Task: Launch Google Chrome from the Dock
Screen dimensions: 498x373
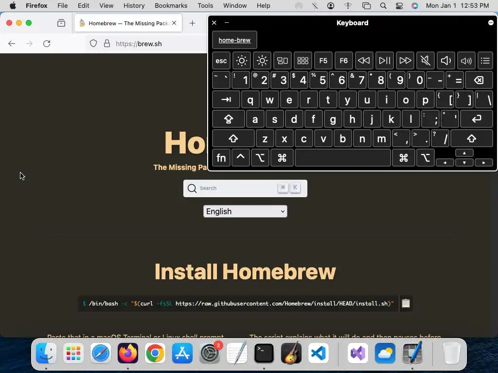Action: click(x=155, y=353)
